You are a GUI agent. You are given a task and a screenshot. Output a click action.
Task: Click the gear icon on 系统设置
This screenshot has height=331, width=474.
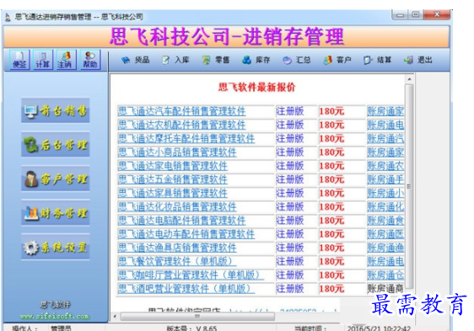[x=31, y=248]
